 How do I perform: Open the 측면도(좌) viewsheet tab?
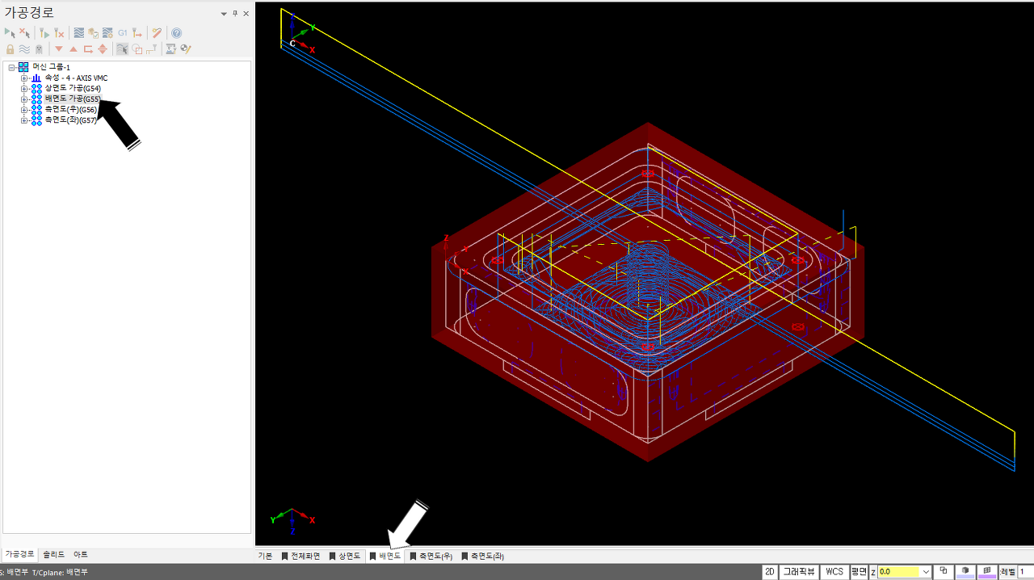[x=482, y=556]
